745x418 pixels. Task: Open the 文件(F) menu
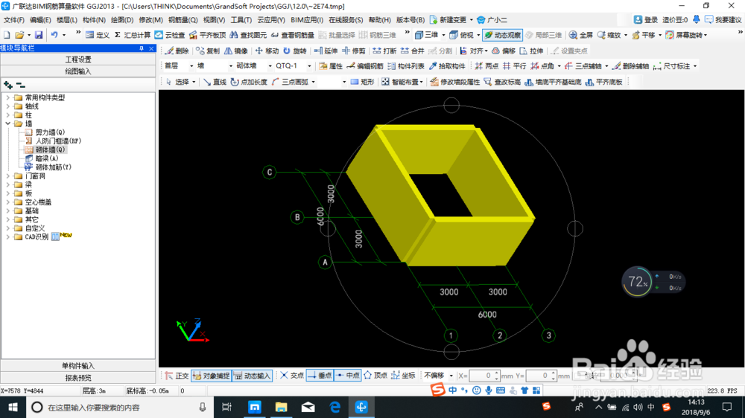click(13, 20)
